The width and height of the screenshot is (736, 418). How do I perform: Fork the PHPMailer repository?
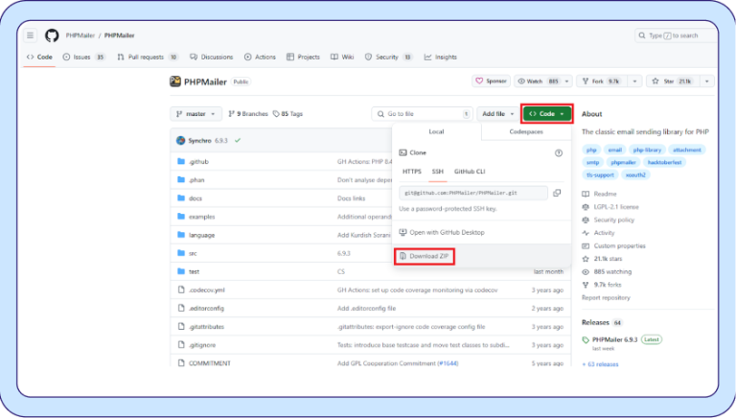[599, 81]
